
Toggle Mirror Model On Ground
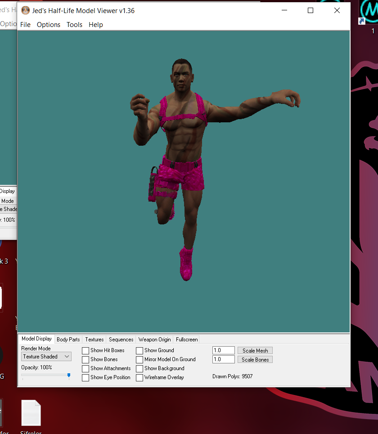139,359
